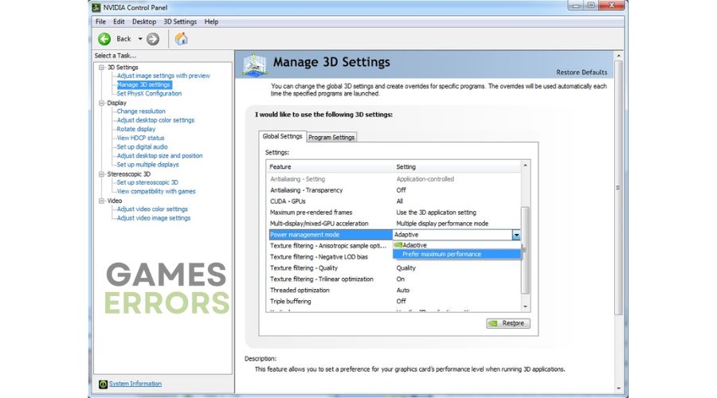The image size is (717, 398).
Task: Open Set up stereoscopic 3D
Action: [x=147, y=182]
